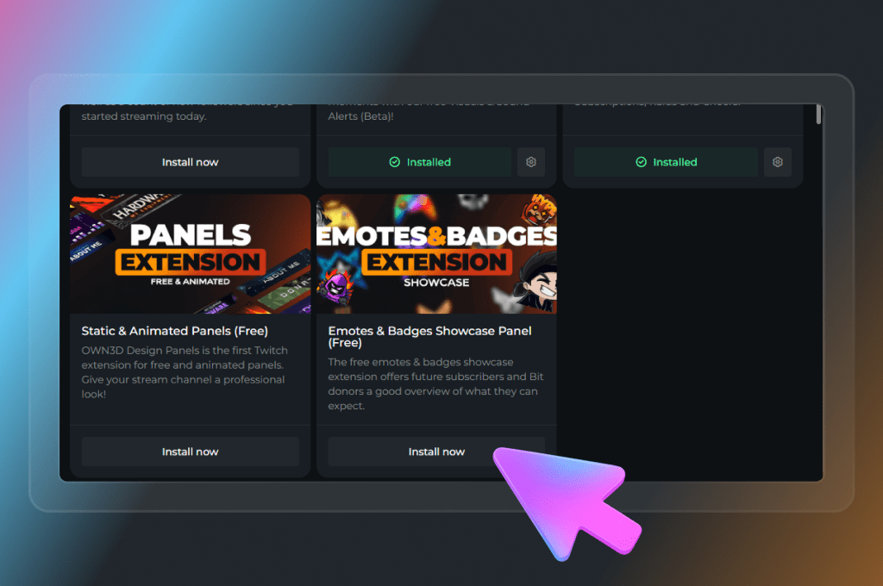This screenshot has width=883, height=586.
Task: Open settings gear in the rightmost extension card
Action: tap(778, 162)
